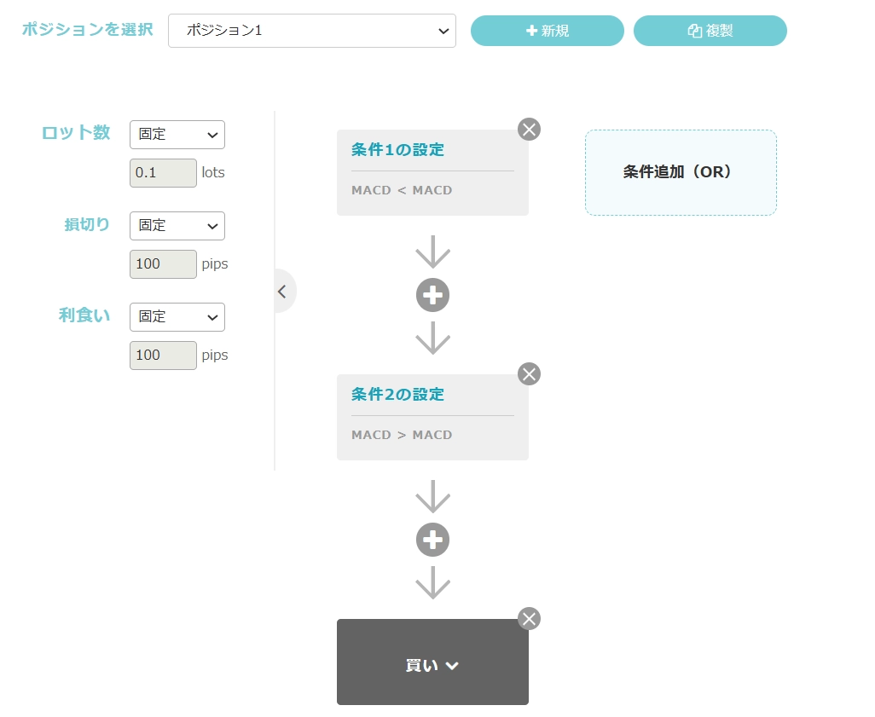The image size is (875, 717).
Task: Click the MACD < MACD condition text
Action: [402, 190]
